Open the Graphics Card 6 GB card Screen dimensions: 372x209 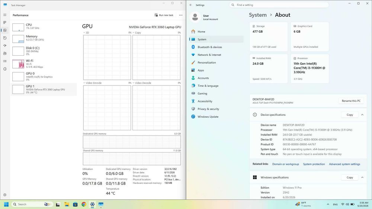[310, 36]
